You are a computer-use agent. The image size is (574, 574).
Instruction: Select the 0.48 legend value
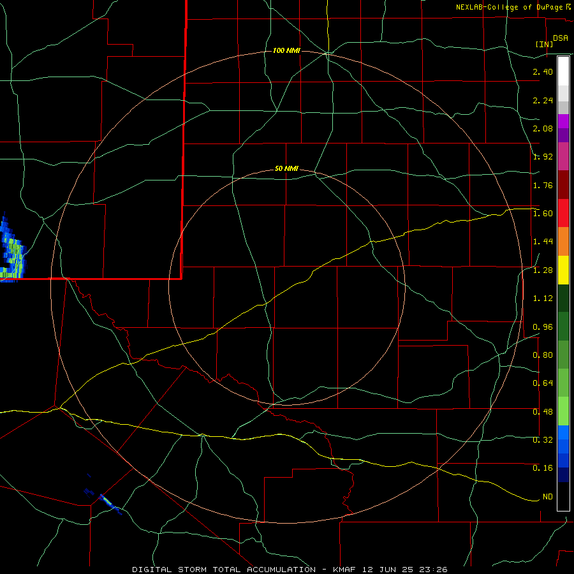coord(543,412)
